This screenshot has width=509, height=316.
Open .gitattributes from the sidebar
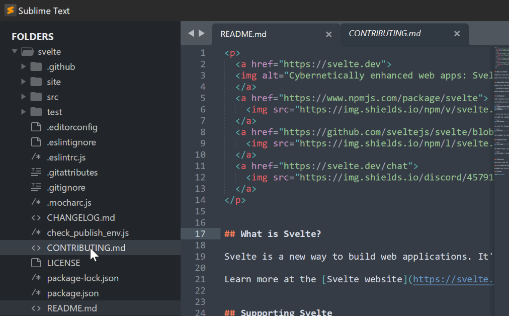coord(72,172)
